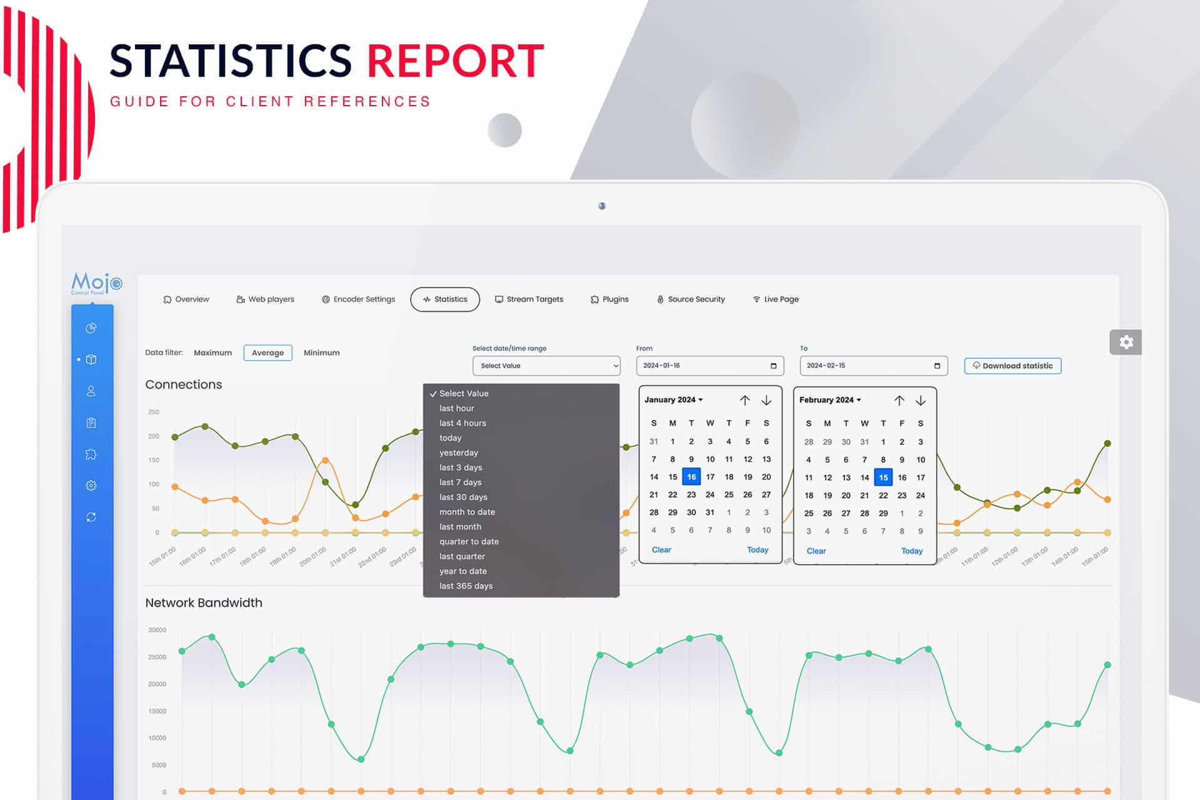Image resolution: width=1200 pixels, height=800 pixels.
Task: Set data filter to Maximum
Action: pyautogui.click(x=212, y=353)
